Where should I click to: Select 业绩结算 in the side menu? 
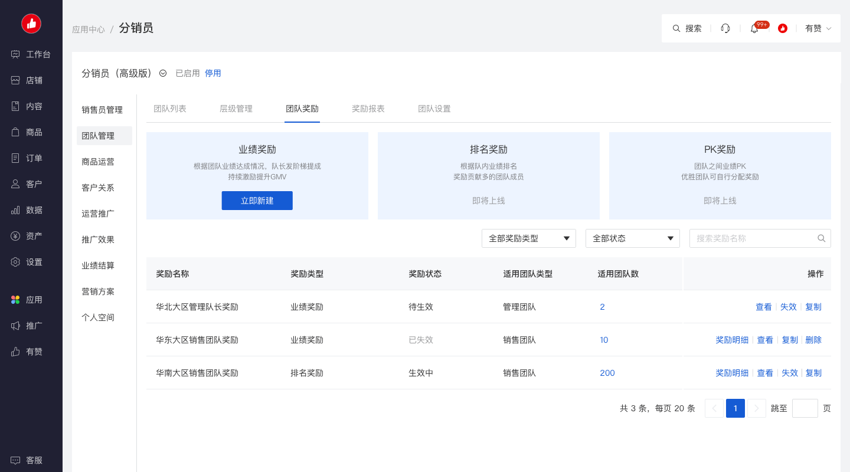98,265
